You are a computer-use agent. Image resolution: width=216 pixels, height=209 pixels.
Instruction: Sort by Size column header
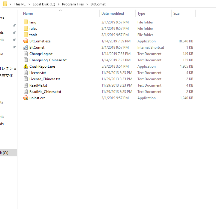pyautogui.click(x=176, y=14)
